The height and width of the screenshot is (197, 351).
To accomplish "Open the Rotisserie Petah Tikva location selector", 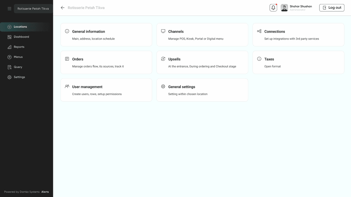I will [x=33, y=8].
